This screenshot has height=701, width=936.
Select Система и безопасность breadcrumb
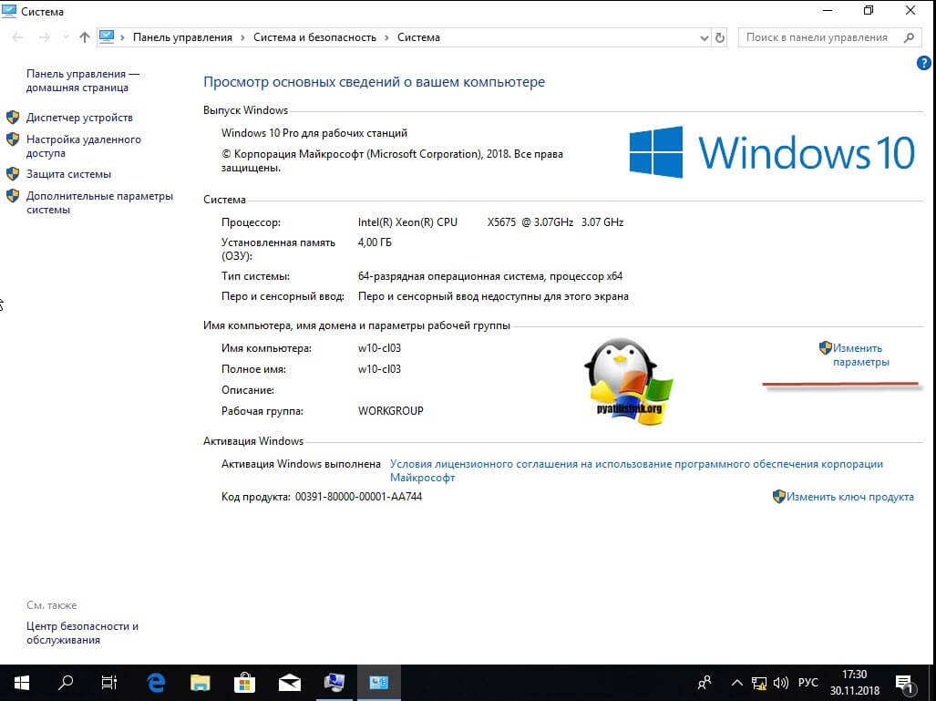point(314,37)
